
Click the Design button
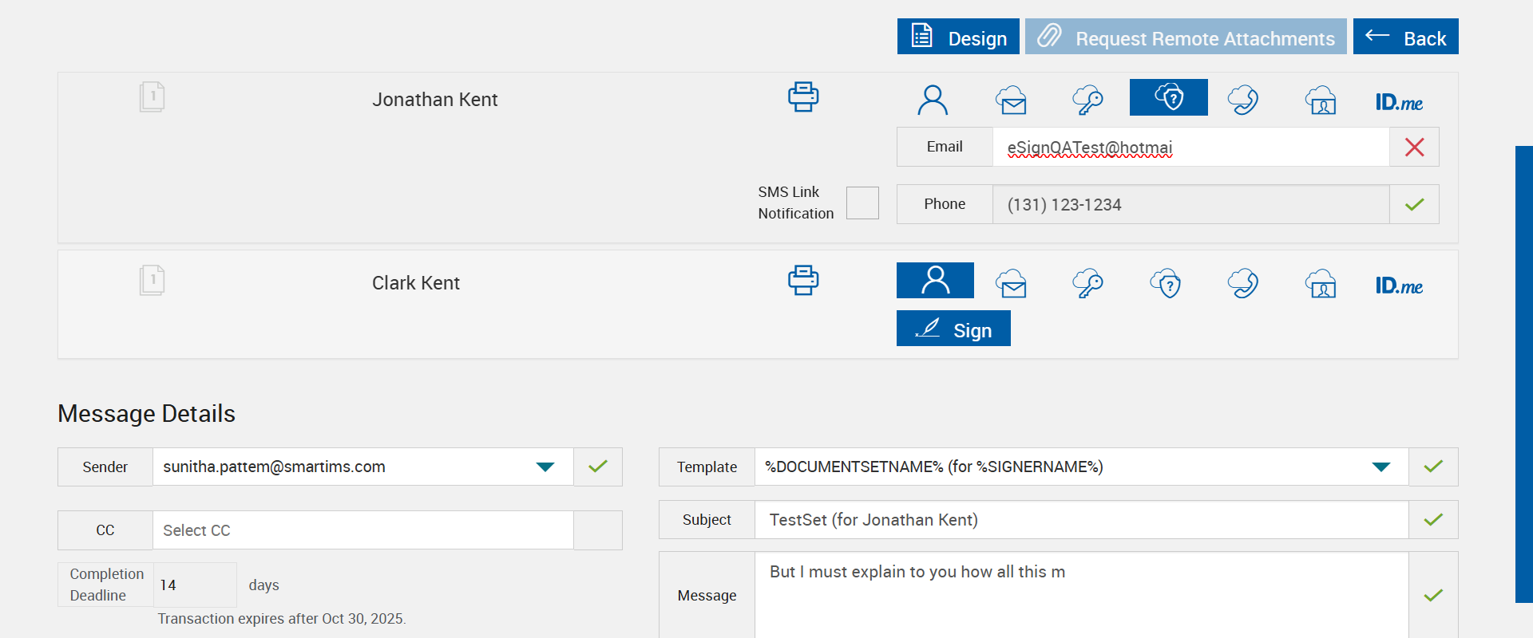pos(958,37)
